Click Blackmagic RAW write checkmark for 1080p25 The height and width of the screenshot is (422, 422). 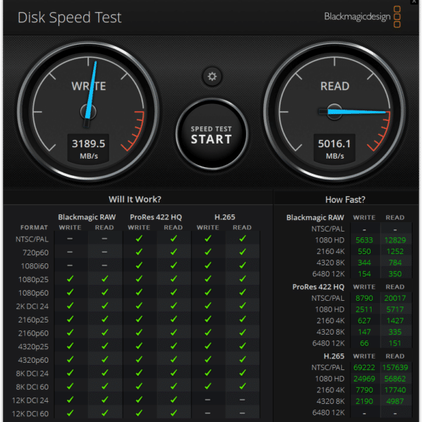pos(70,279)
